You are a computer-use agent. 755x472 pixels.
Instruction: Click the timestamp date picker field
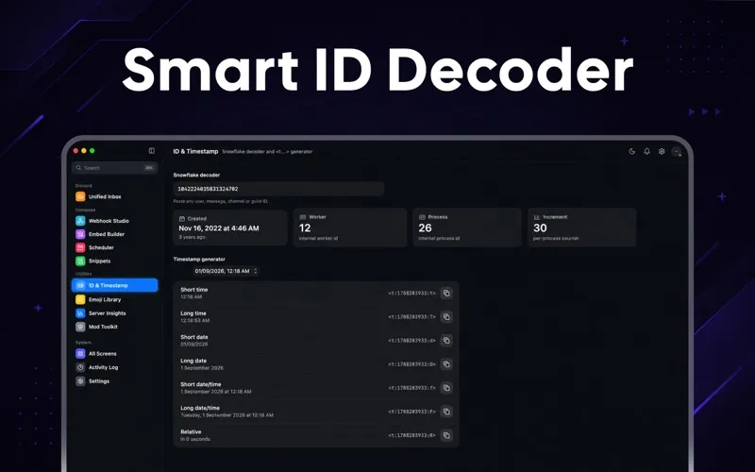[226, 271]
